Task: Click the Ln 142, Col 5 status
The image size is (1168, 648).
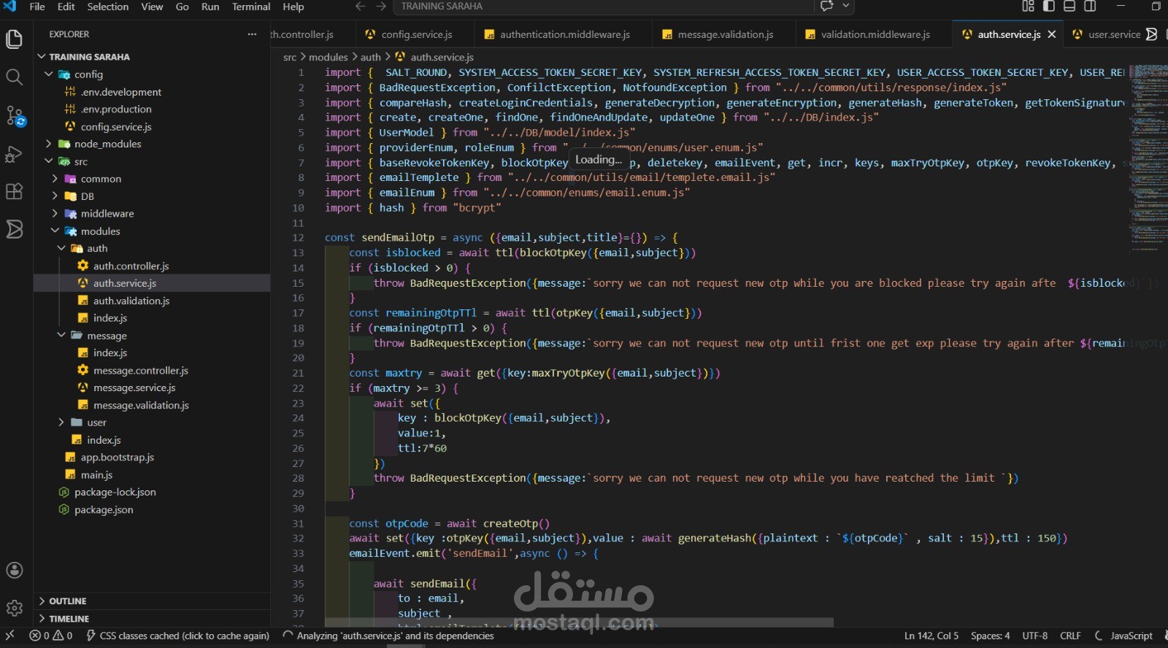Action: point(931,636)
